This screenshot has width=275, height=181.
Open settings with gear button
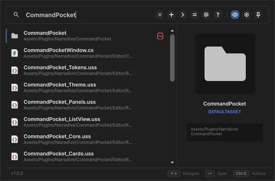tap(247, 15)
